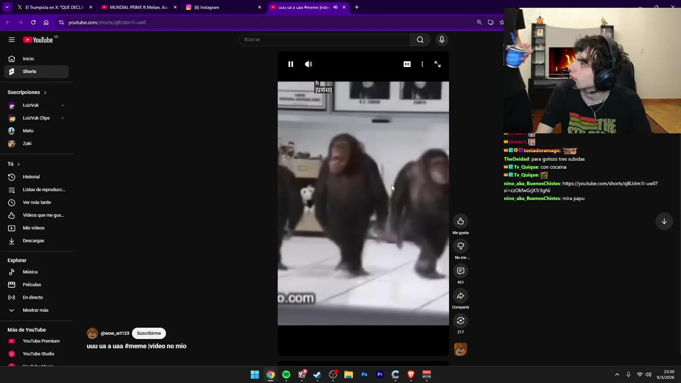
Task: Select Shorts in the sidebar
Action: click(x=36, y=71)
